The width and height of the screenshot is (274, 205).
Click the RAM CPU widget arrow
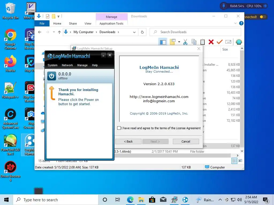click(265, 6)
